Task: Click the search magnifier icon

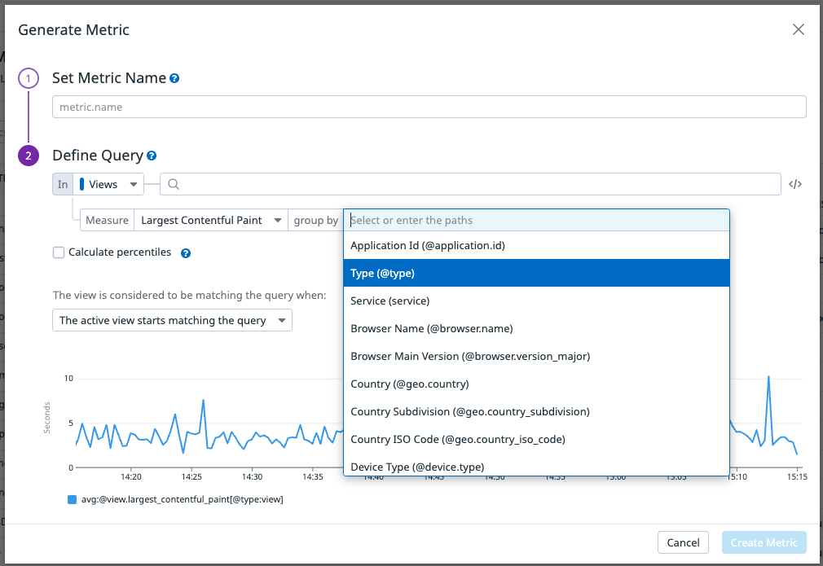Action: click(x=173, y=185)
